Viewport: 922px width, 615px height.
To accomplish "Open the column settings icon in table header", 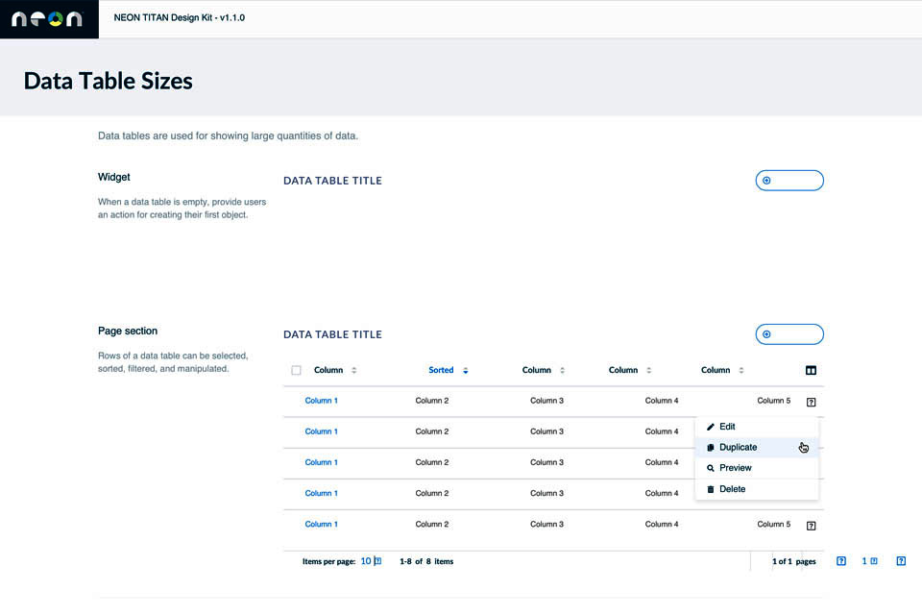I will click(811, 371).
